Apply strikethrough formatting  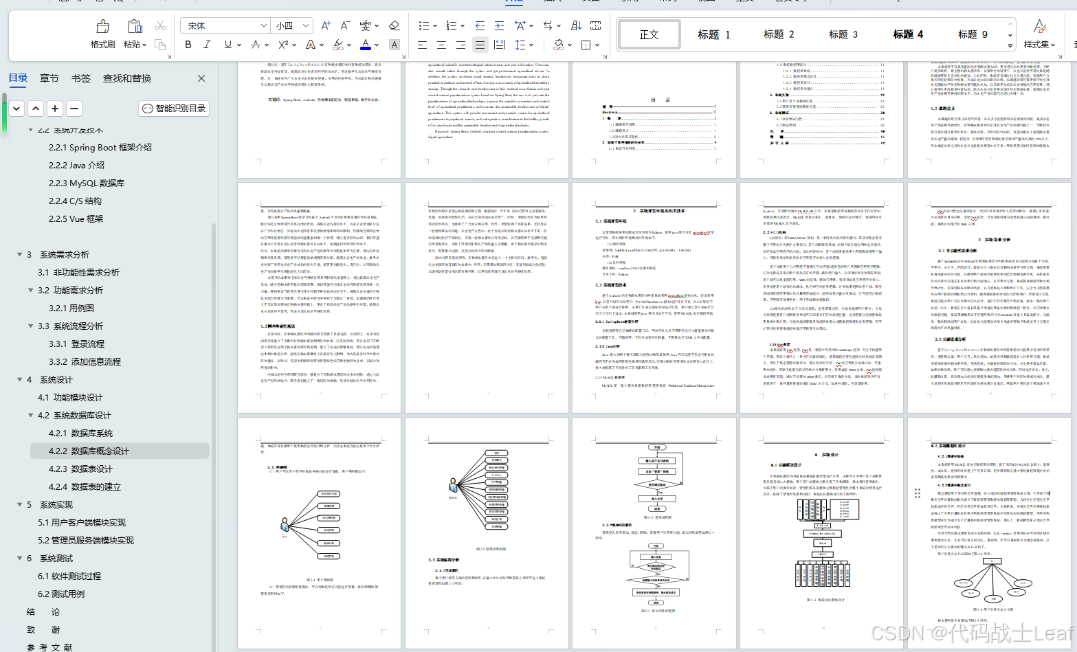tap(256, 45)
